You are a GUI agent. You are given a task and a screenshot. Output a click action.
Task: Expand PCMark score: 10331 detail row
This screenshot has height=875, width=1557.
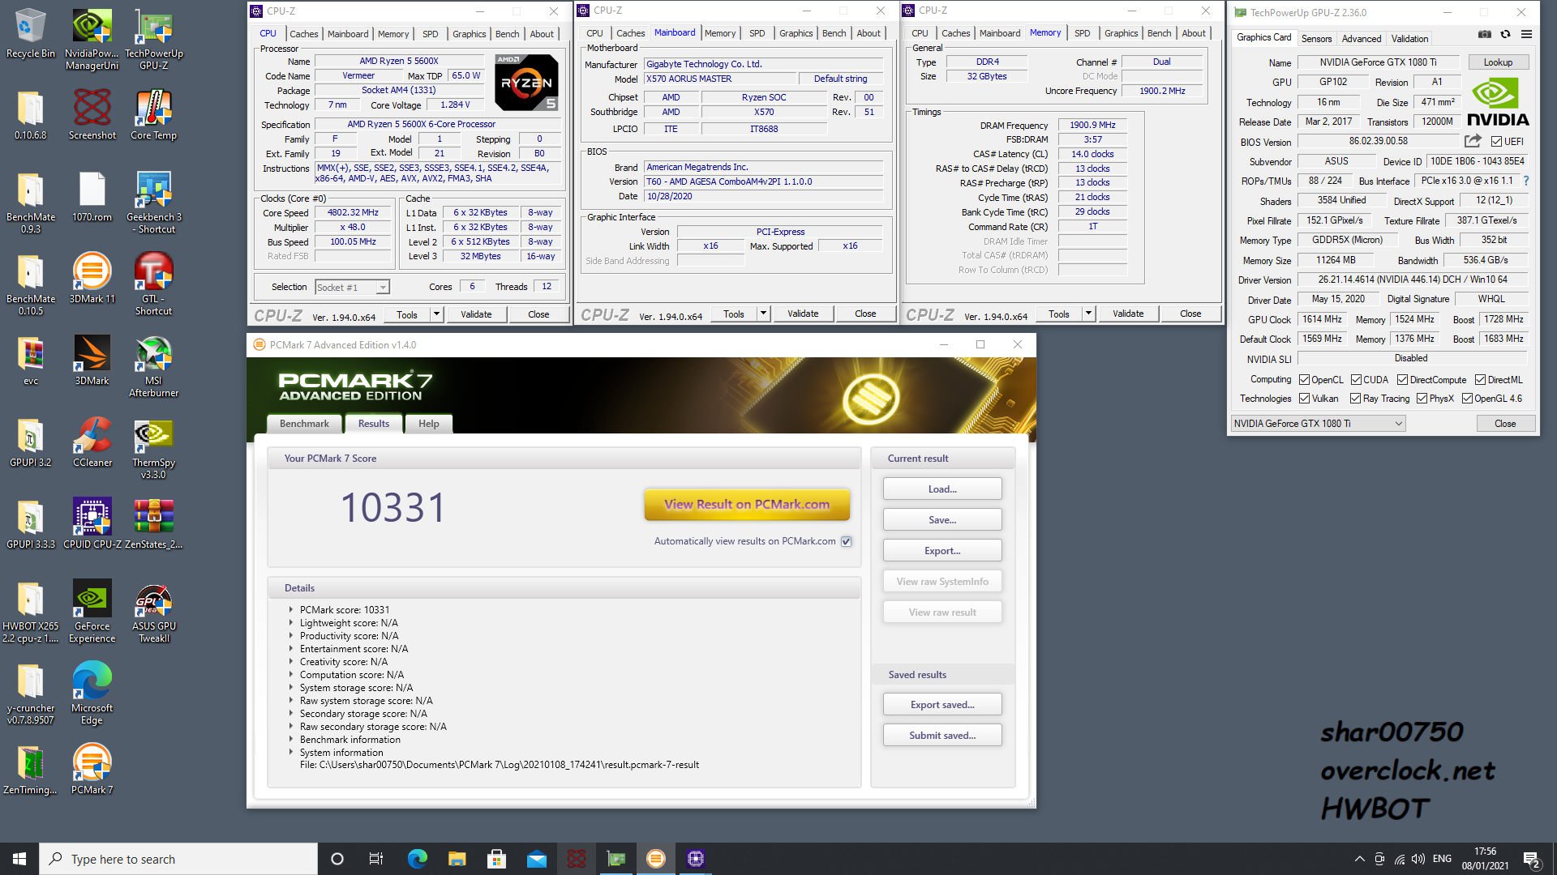[290, 609]
